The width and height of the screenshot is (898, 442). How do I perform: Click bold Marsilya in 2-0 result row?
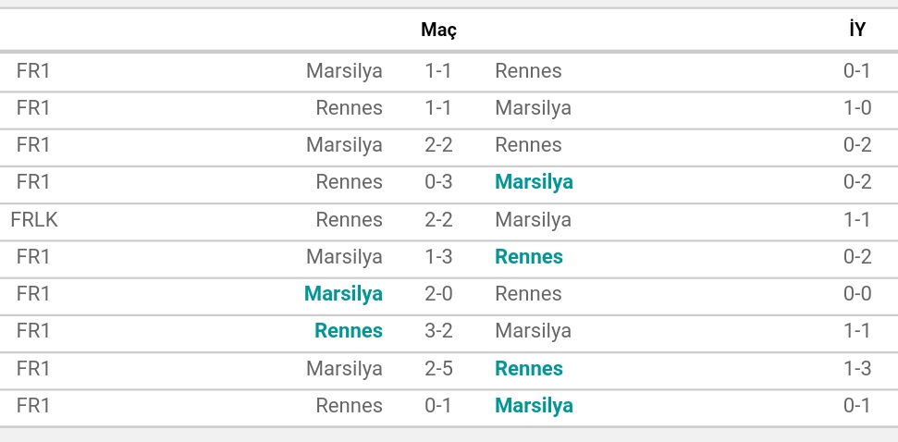(344, 294)
